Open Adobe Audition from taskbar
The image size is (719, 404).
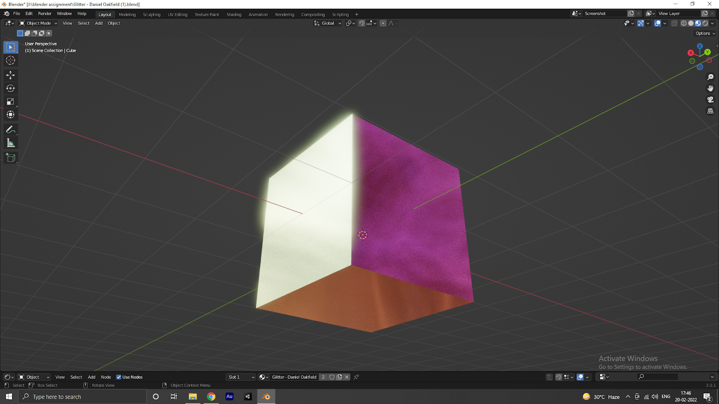point(230,396)
